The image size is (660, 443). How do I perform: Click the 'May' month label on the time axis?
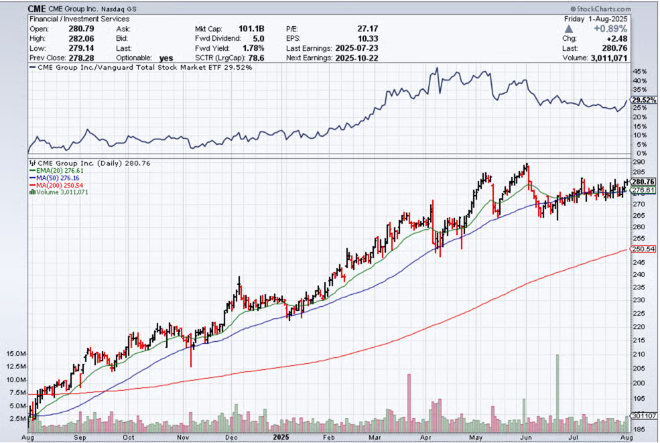coord(476,438)
